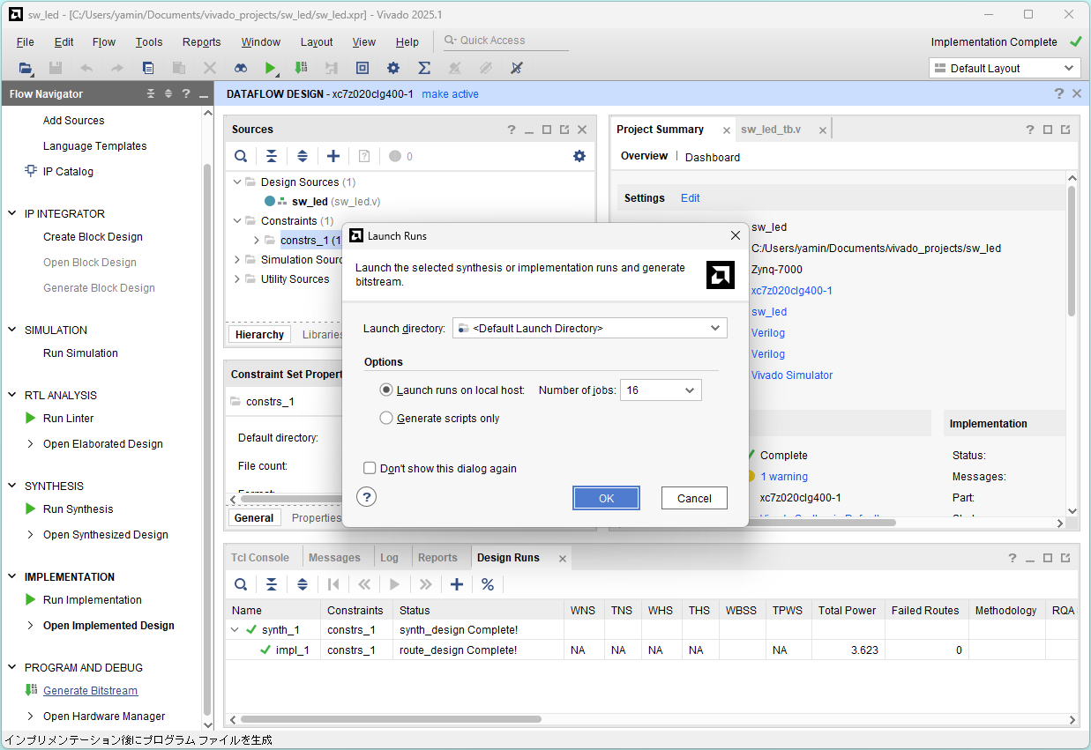
Task: Open the Reports menu
Action: [201, 41]
